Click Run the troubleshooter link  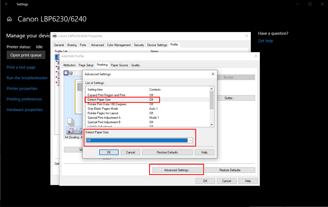(x=27, y=78)
